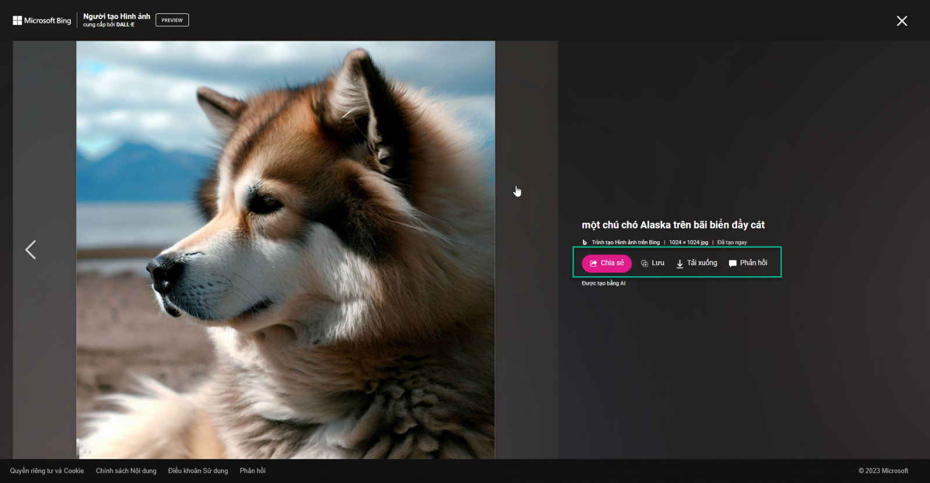Click the '1024 × 1024 jpg' size info
Image resolution: width=930 pixels, height=483 pixels.
(688, 242)
